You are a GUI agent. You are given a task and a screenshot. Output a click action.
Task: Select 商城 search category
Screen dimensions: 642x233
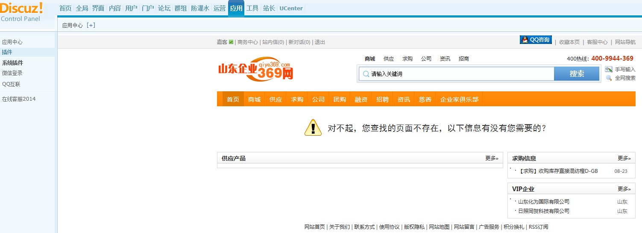click(x=370, y=59)
